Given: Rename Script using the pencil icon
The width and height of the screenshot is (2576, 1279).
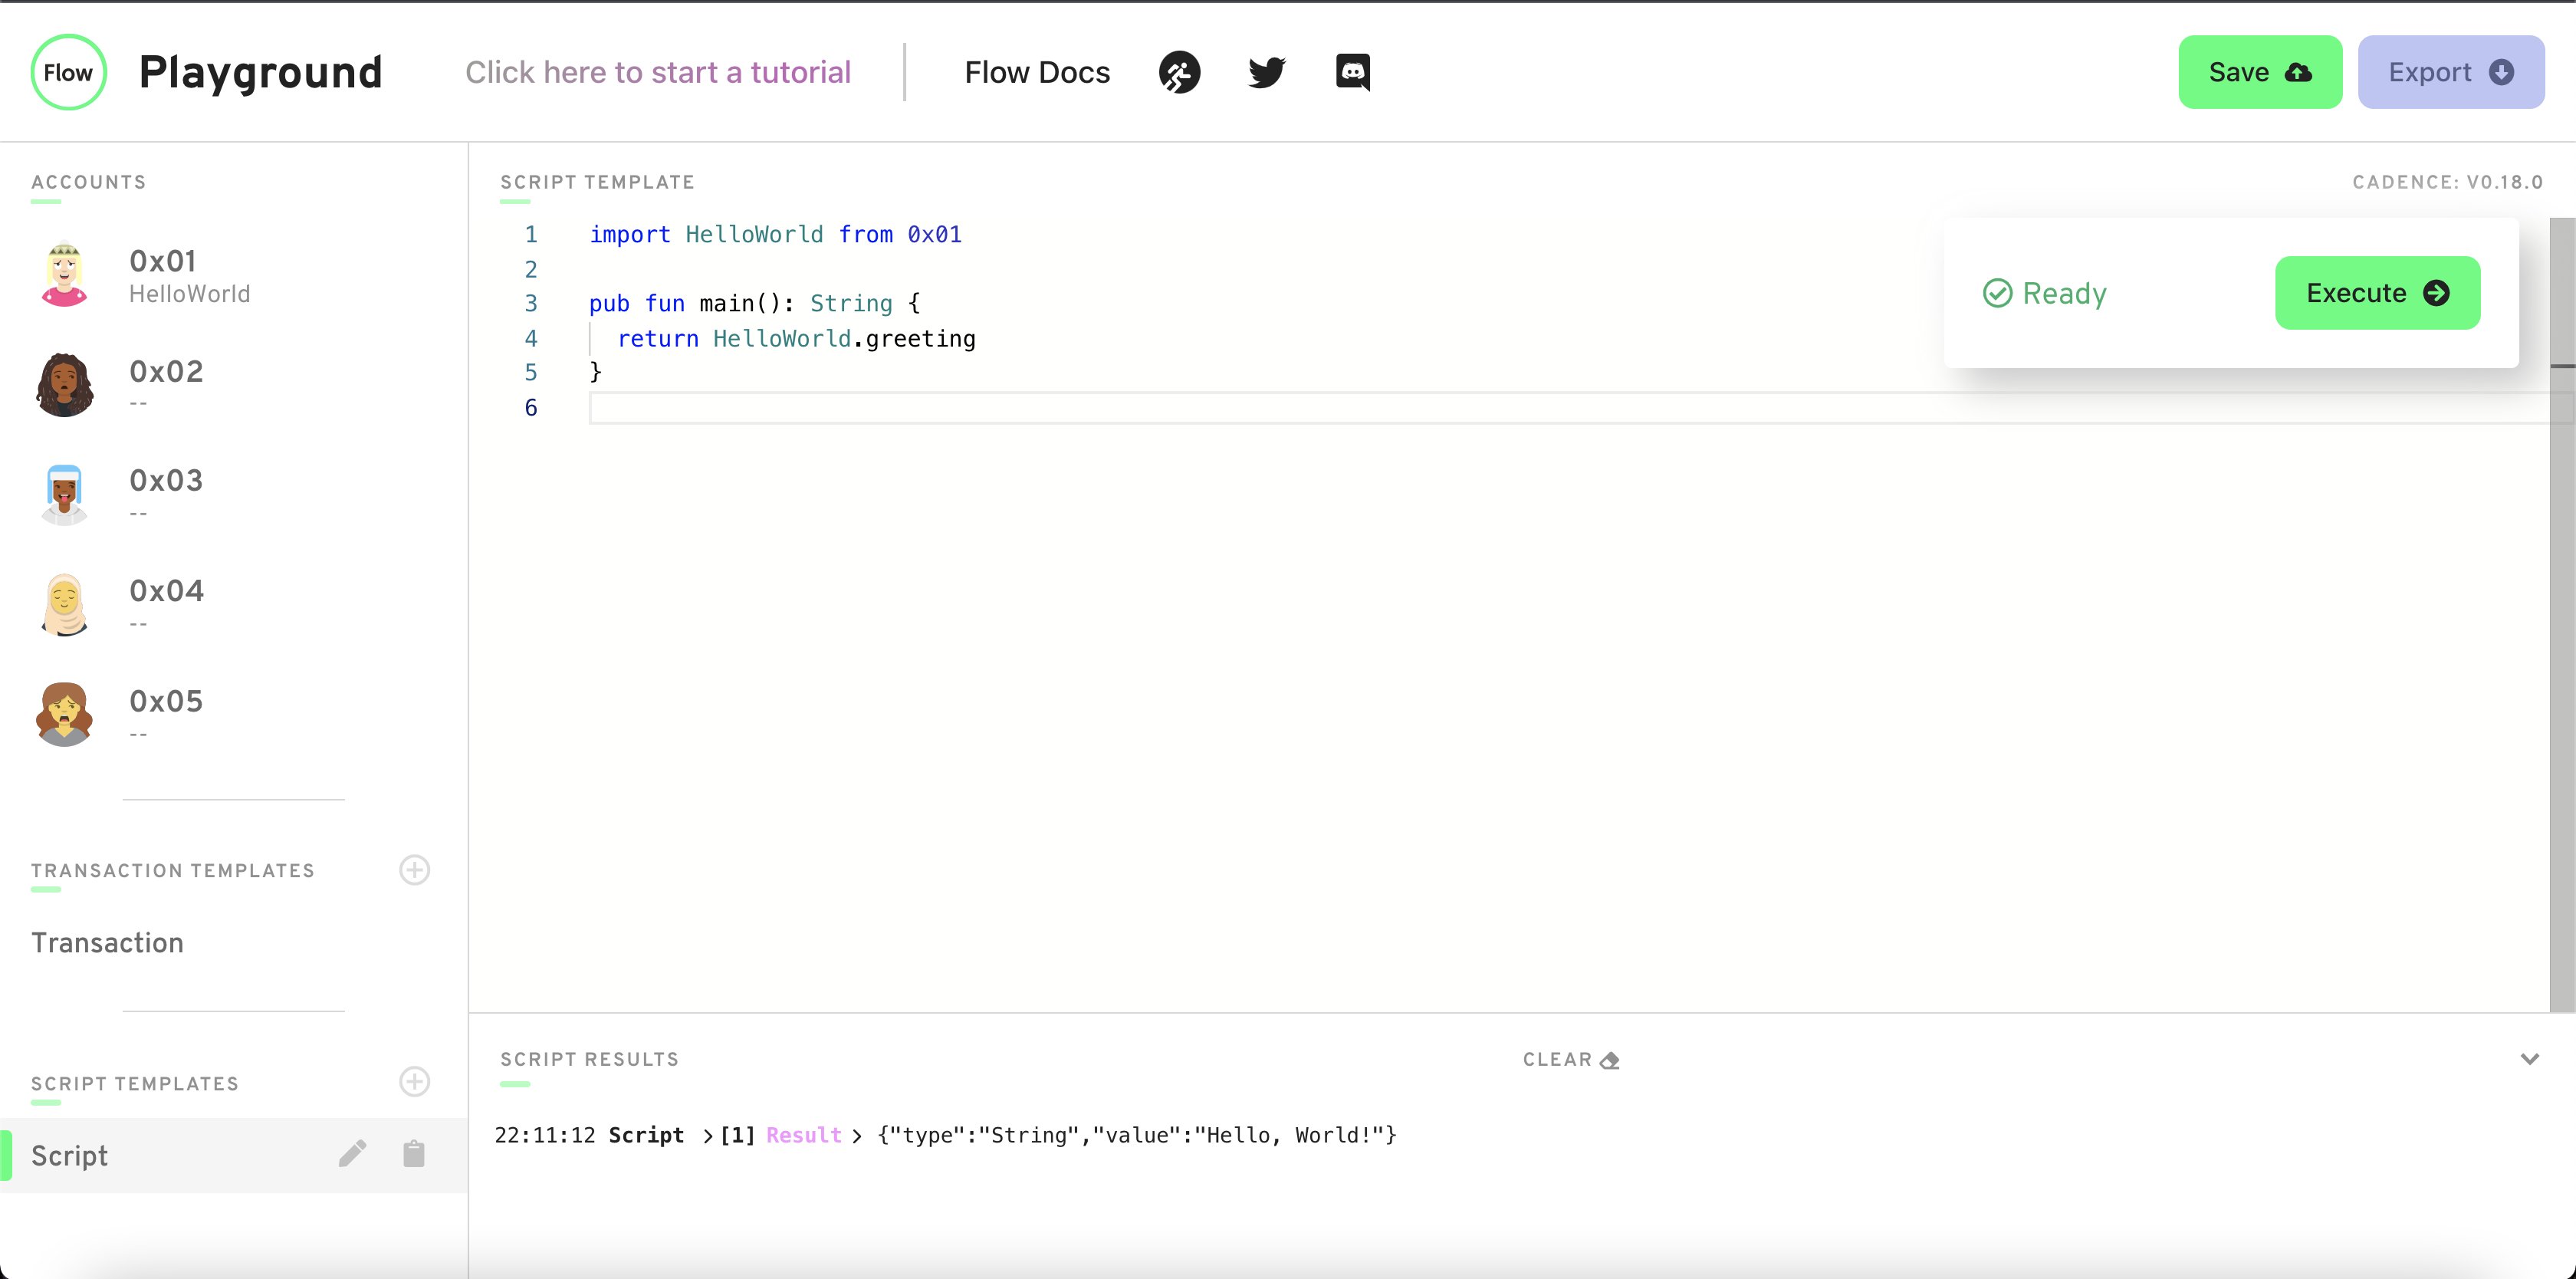Looking at the screenshot, I should click(x=352, y=1154).
